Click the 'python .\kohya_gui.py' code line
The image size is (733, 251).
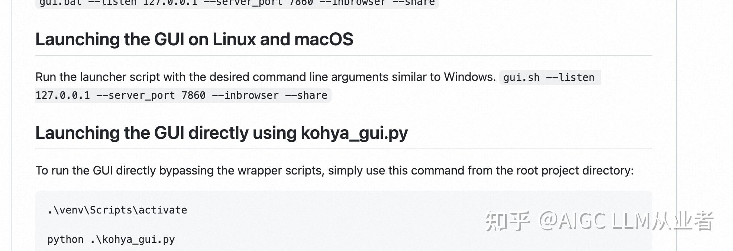click(111, 239)
